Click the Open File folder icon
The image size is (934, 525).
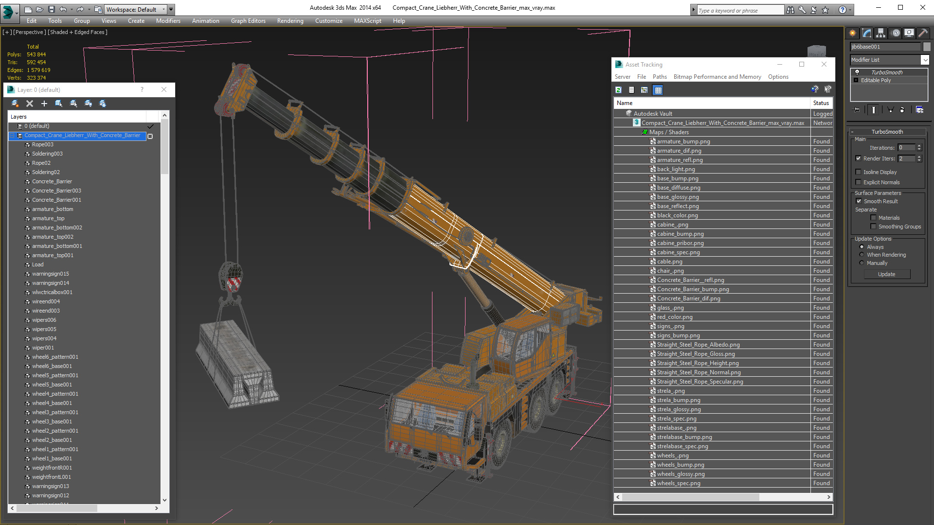(39, 9)
